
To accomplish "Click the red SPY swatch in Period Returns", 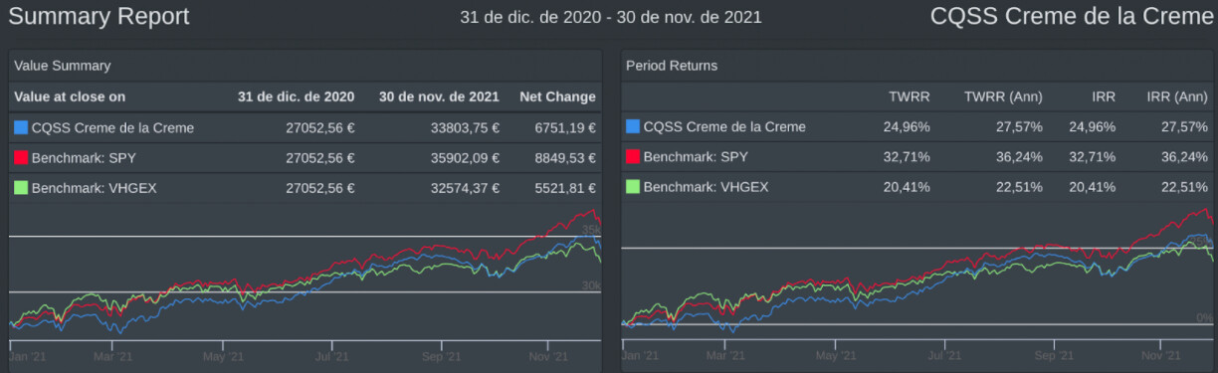I will pos(633,156).
